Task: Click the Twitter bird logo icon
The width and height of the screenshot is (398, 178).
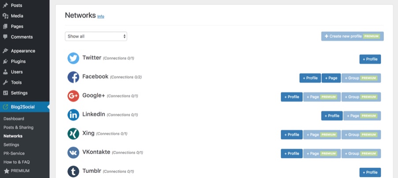Action: tap(73, 58)
